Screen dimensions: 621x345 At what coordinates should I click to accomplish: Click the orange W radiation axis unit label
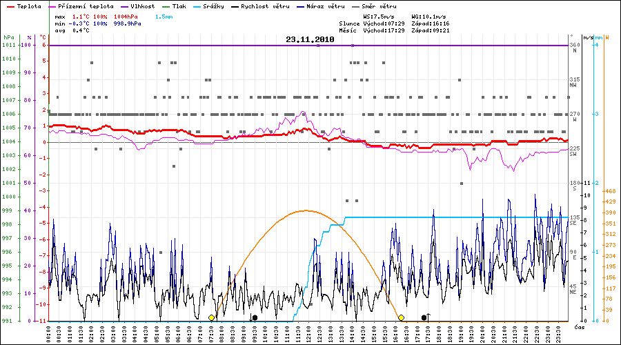(x=607, y=38)
